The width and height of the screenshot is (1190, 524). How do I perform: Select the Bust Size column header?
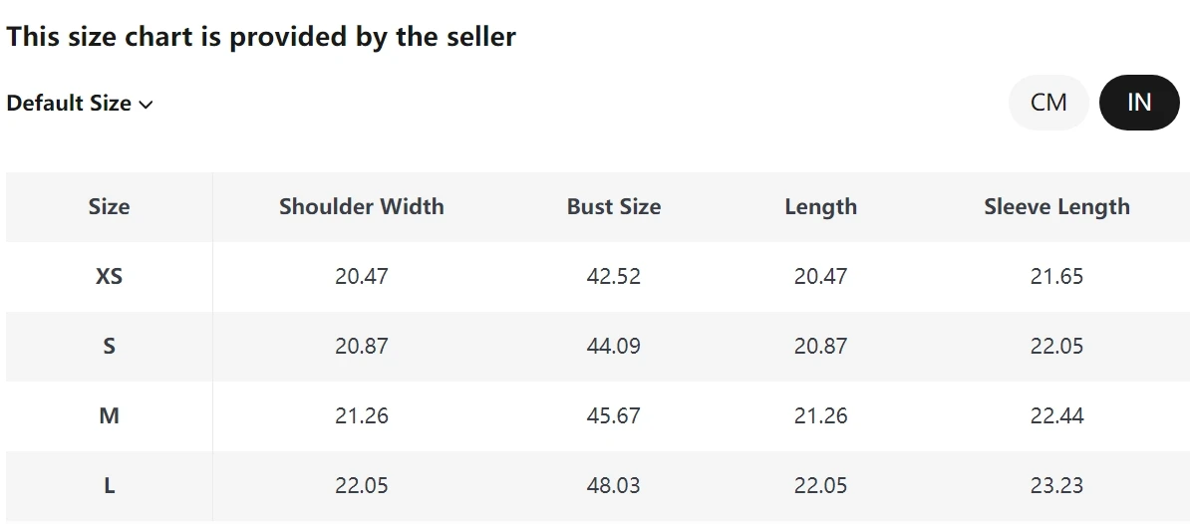click(x=614, y=207)
